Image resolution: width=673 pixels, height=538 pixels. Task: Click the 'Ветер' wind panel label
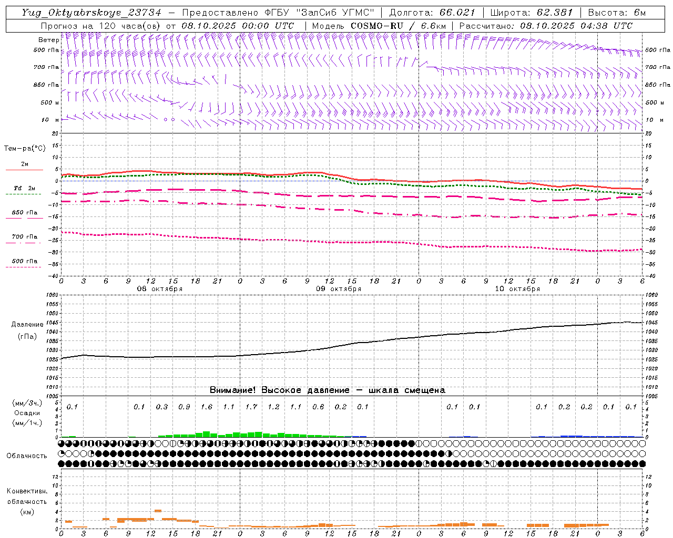click(x=48, y=40)
